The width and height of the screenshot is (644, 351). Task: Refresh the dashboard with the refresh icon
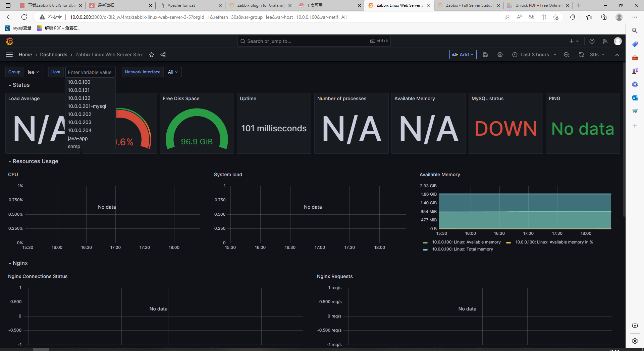pos(581,55)
